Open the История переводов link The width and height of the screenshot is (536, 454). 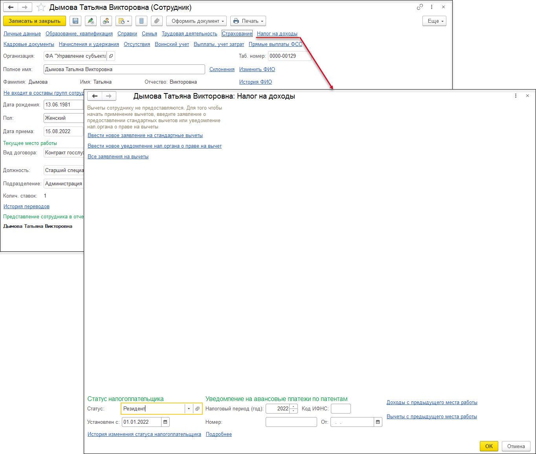click(x=26, y=207)
